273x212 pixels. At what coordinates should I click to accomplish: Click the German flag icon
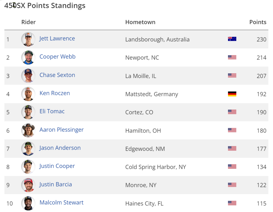tap(232, 94)
